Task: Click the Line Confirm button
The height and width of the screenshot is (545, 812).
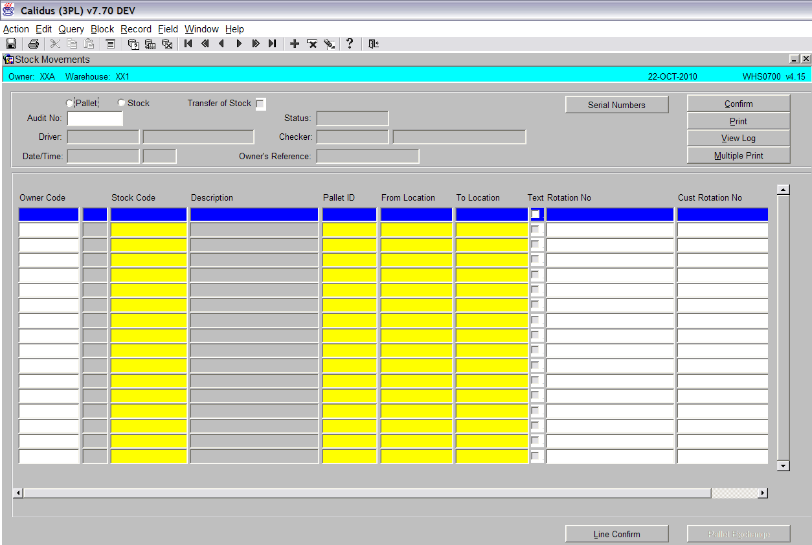Action: coord(616,534)
